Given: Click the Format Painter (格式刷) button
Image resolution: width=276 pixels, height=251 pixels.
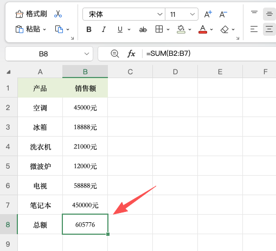Looking at the screenshot, I should coord(31,14).
